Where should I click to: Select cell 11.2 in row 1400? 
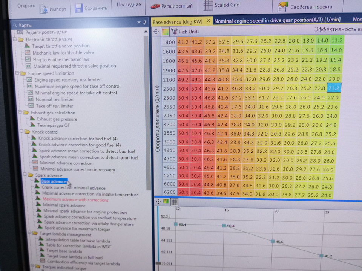point(337,41)
